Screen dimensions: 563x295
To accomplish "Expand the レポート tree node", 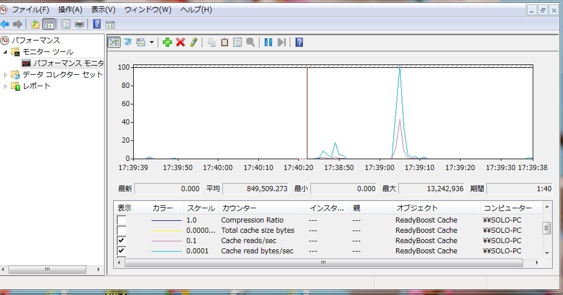I will 6,86.
